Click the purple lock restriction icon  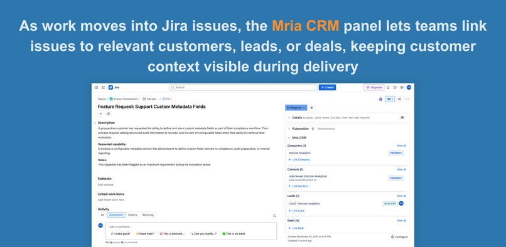click(x=380, y=99)
